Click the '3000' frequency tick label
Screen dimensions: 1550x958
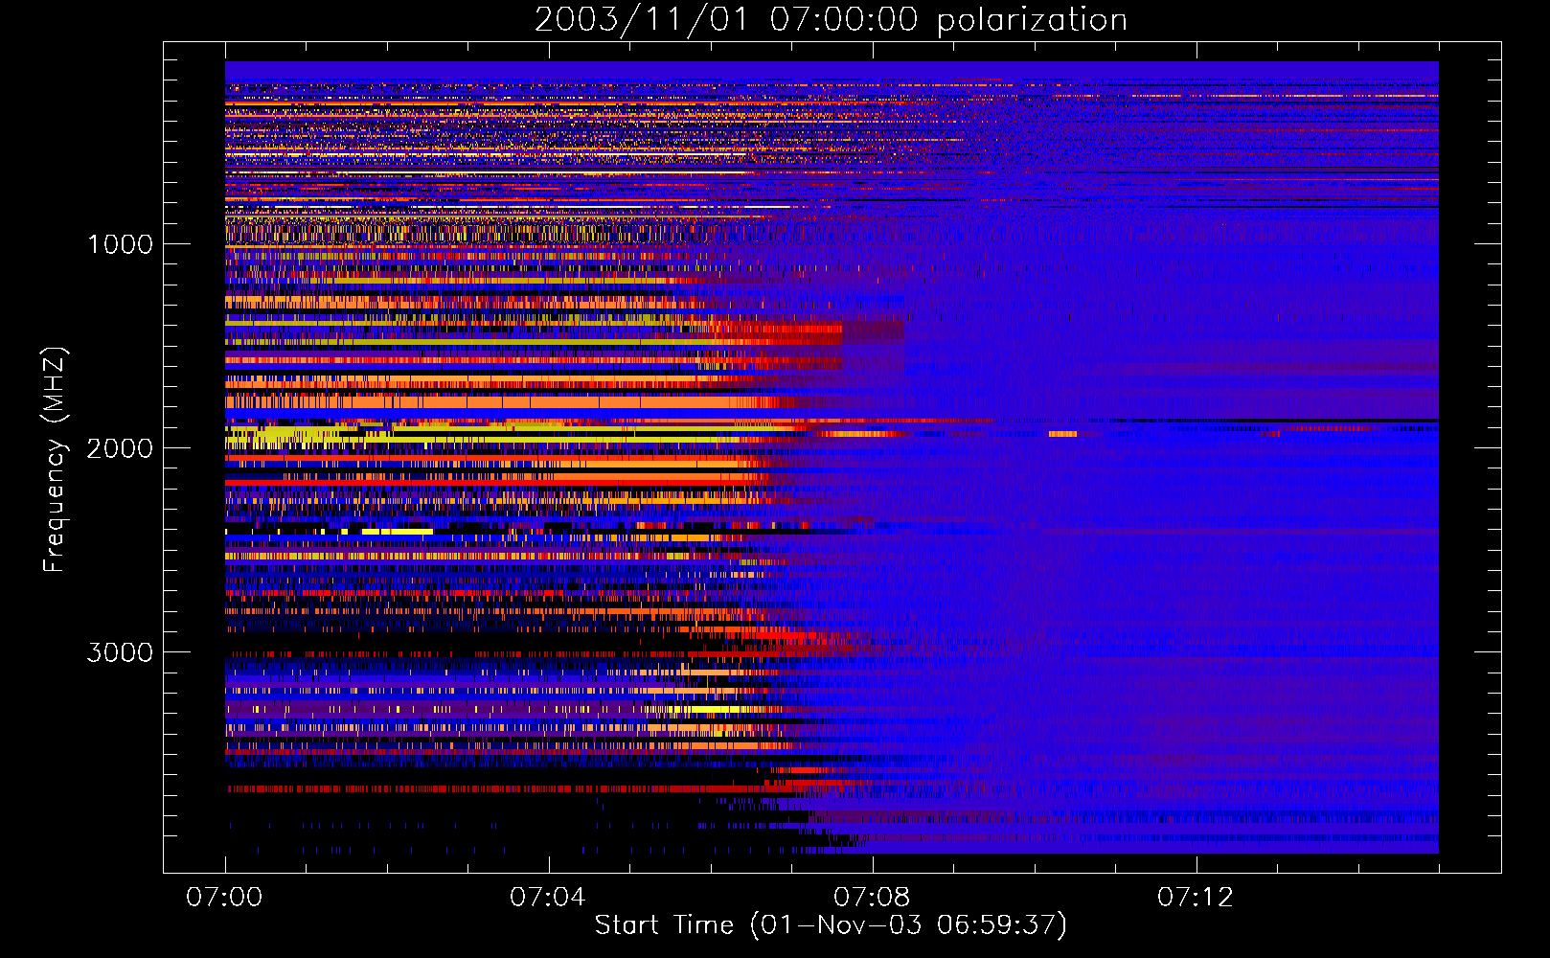[x=120, y=651]
